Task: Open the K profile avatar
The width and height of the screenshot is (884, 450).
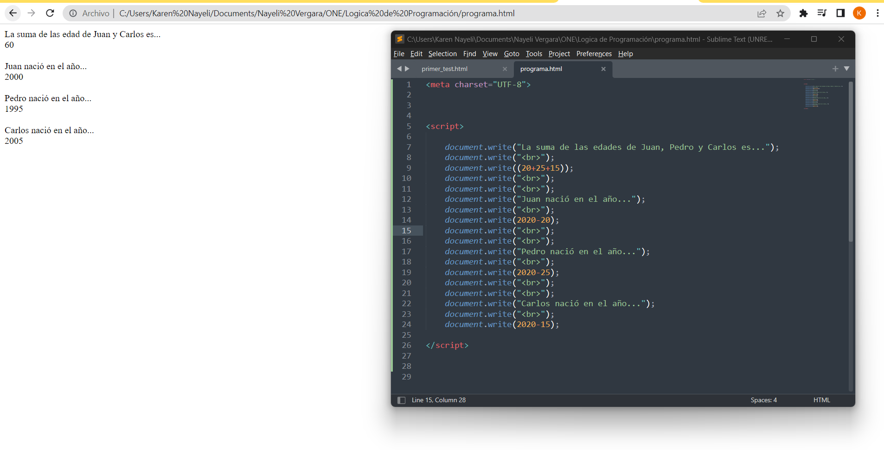Action: click(859, 13)
